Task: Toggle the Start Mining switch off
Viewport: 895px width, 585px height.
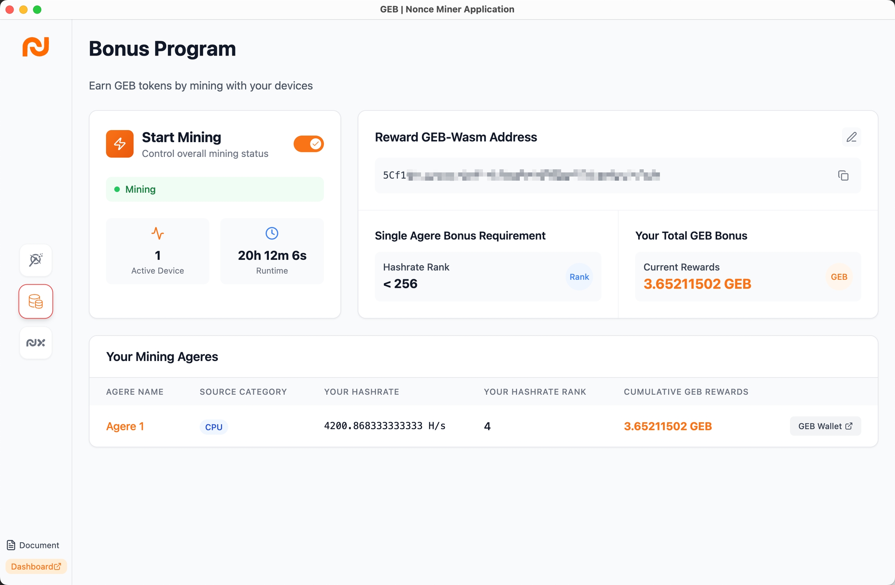Action: 308,144
